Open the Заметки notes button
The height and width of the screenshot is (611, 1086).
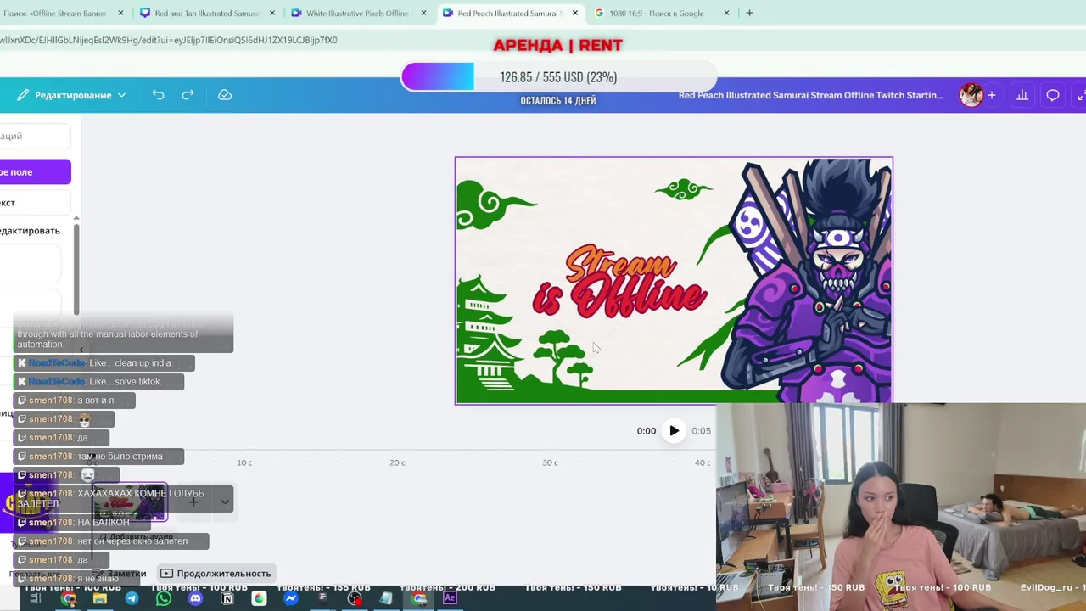coord(120,574)
